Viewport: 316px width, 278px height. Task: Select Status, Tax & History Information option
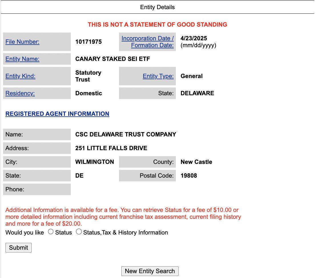tap(79, 232)
